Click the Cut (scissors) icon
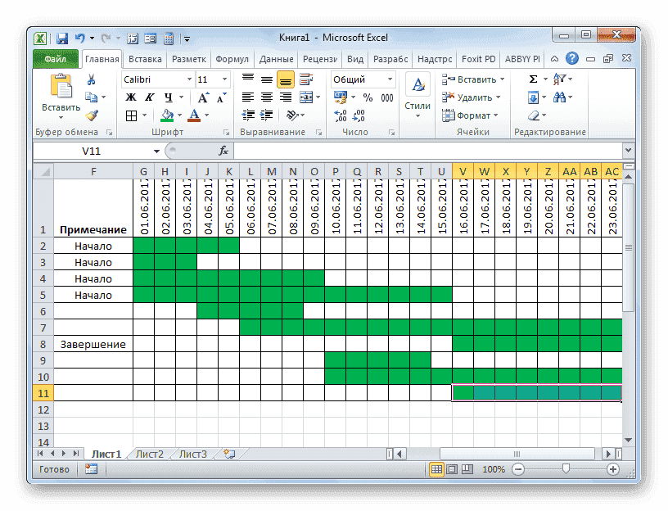Viewport: 668px width, 511px height. (x=91, y=79)
